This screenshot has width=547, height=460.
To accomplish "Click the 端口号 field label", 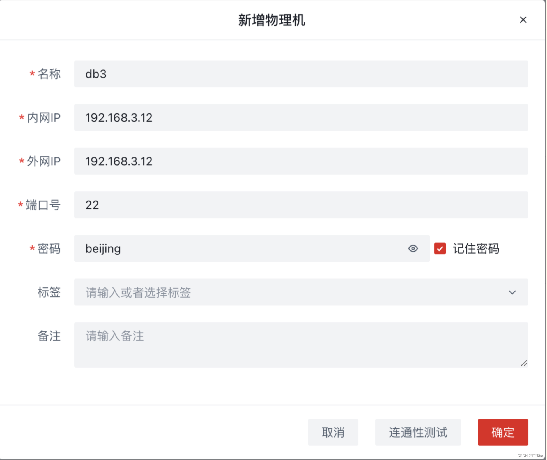I will point(43,205).
